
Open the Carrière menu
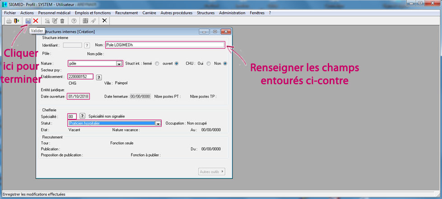(x=149, y=13)
